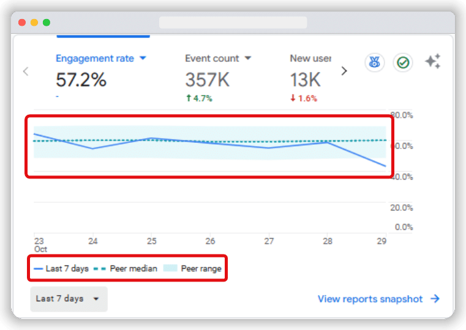Click the 29 date label on the axis
Screen dimensions: 466x330
click(381, 241)
